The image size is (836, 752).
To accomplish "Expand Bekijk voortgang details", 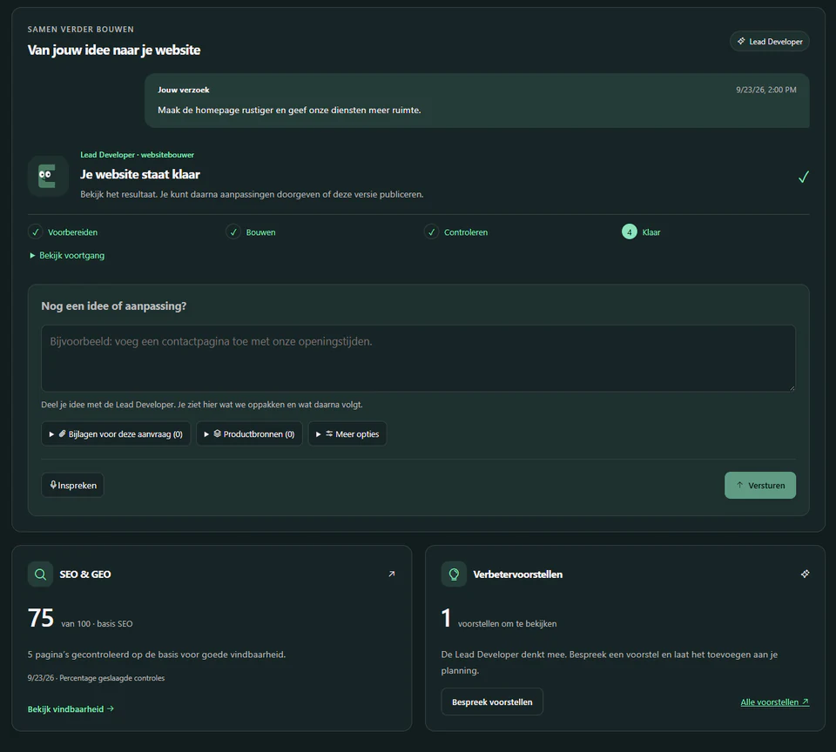I will (67, 256).
